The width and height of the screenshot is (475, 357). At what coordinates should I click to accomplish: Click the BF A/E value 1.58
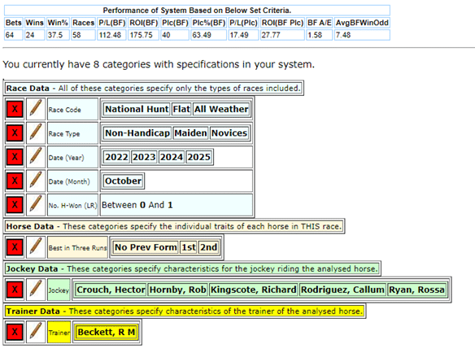pyautogui.click(x=315, y=35)
